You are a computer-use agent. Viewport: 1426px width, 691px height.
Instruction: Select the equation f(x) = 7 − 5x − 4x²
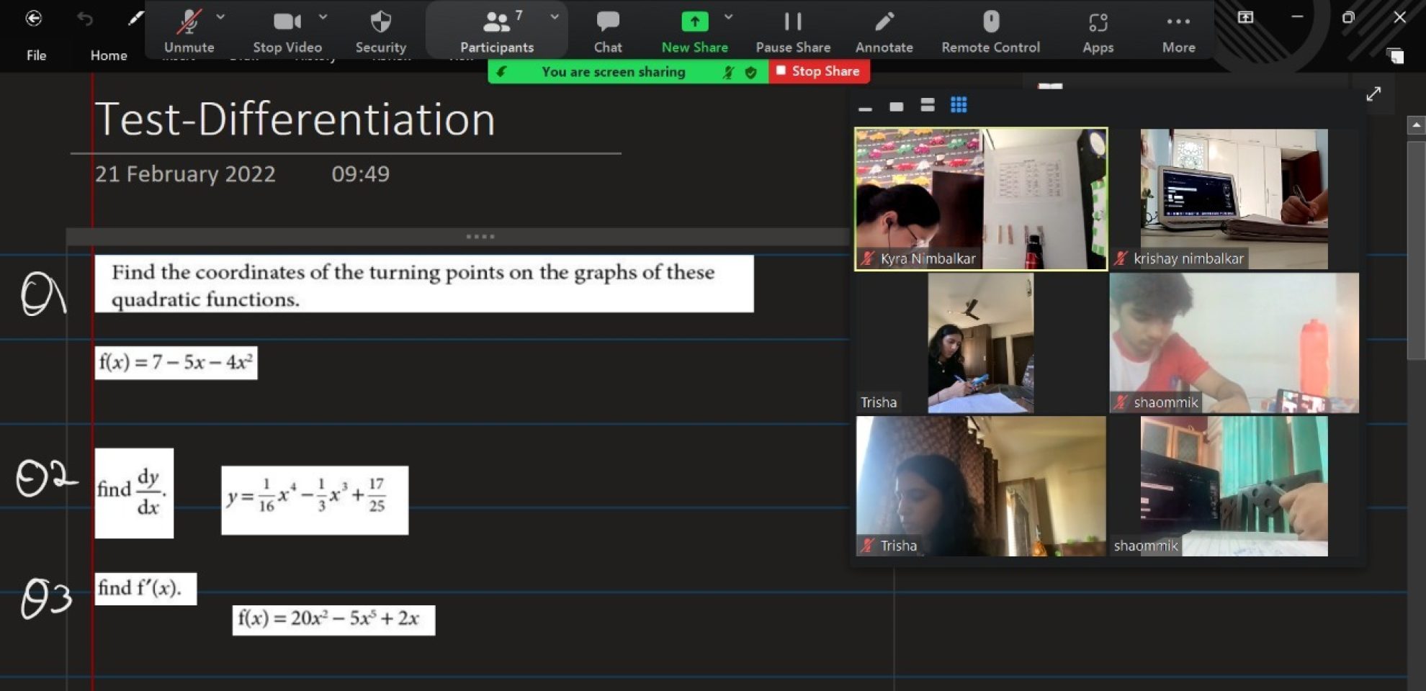176,362
